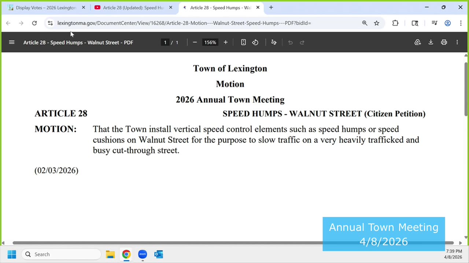Go back to previous page
The height and width of the screenshot is (263, 469).
[8, 23]
